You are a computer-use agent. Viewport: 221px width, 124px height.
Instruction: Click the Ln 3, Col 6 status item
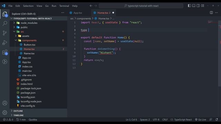pos(131,120)
